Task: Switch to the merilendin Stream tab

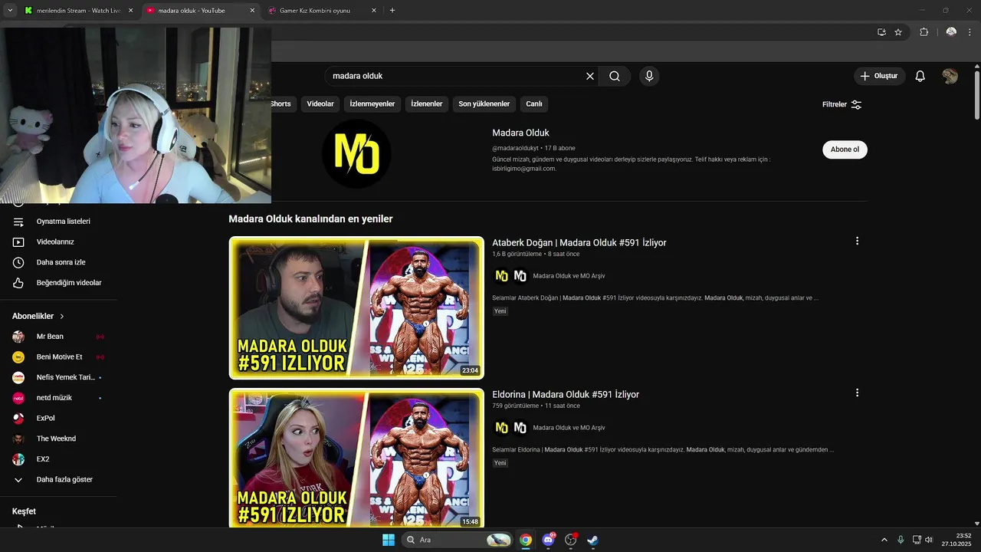Action: pyautogui.click(x=74, y=11)
